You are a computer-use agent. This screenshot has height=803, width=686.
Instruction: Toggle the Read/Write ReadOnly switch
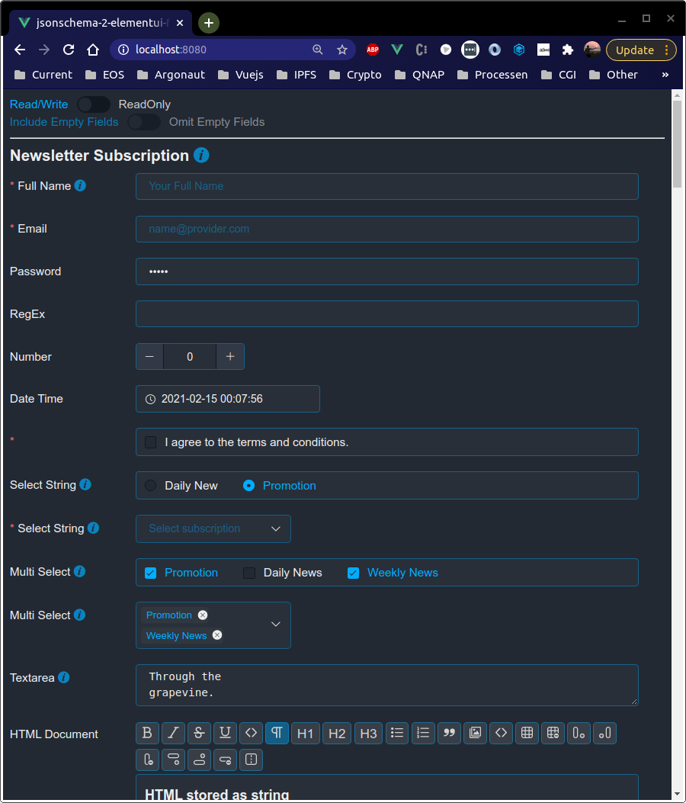93,104
